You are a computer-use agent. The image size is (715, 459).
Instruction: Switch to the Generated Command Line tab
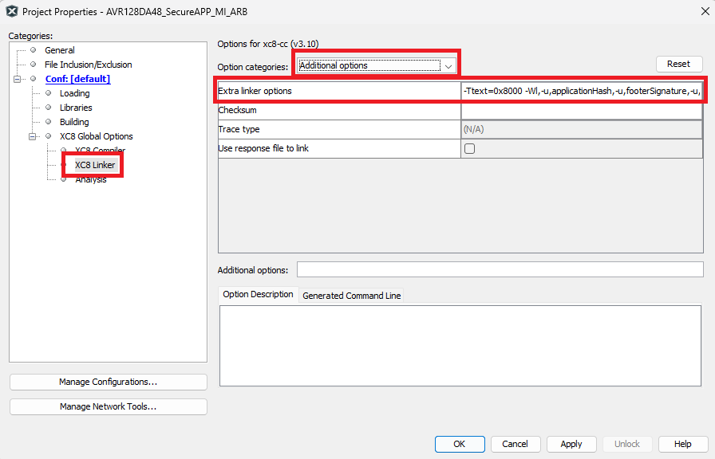pyautogui.click(x=351, y=296)
